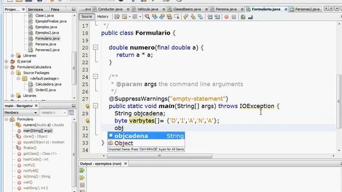
Task: Open the Services panel tab
Action: tap(35, 10)
